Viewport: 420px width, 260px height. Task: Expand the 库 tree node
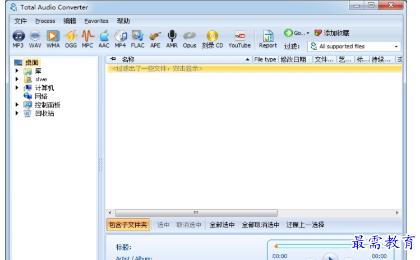point(17,71)
